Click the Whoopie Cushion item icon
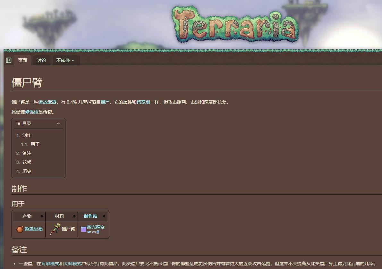 [x=20, y=229]
